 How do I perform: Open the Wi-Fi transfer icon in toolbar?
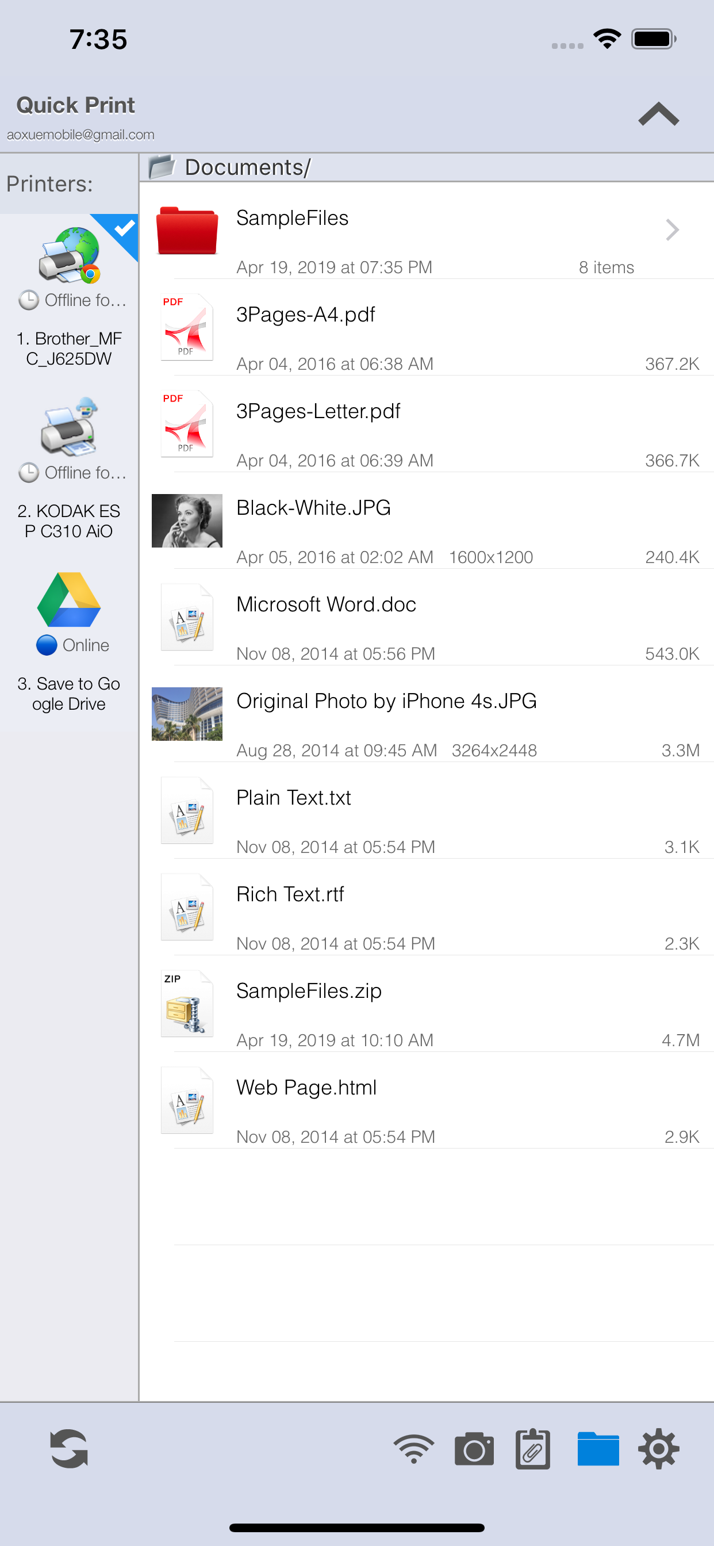413,1449
